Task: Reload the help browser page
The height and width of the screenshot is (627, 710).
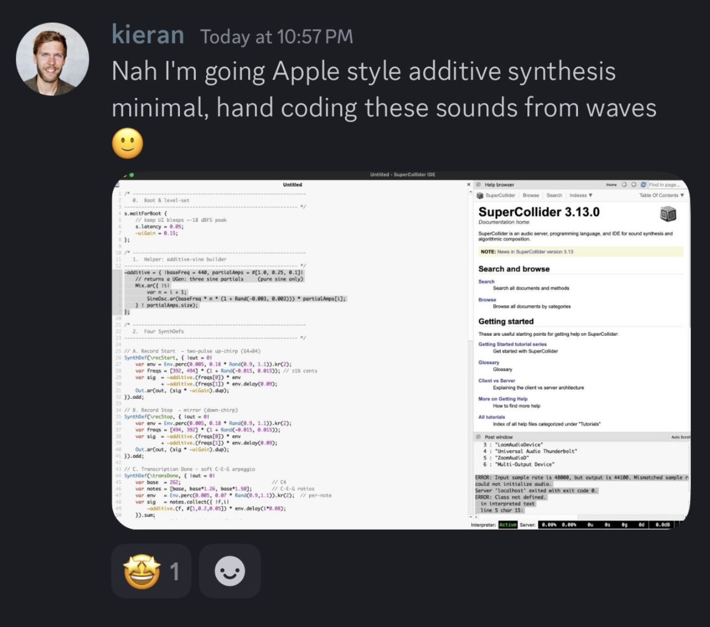Action: click(643, 185)
